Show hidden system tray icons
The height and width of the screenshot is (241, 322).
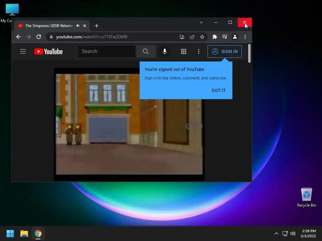(276, 233)
